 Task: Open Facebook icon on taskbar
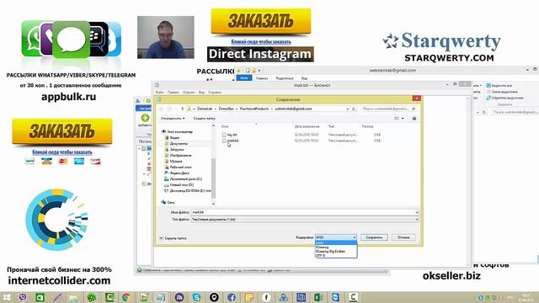click(x=232, y=297)
